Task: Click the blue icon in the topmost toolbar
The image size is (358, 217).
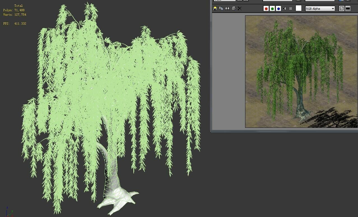Action: click(340, 1)
